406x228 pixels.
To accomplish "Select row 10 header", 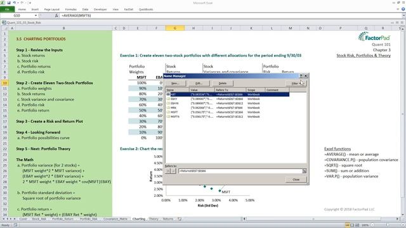I will [x=4, y=83].
